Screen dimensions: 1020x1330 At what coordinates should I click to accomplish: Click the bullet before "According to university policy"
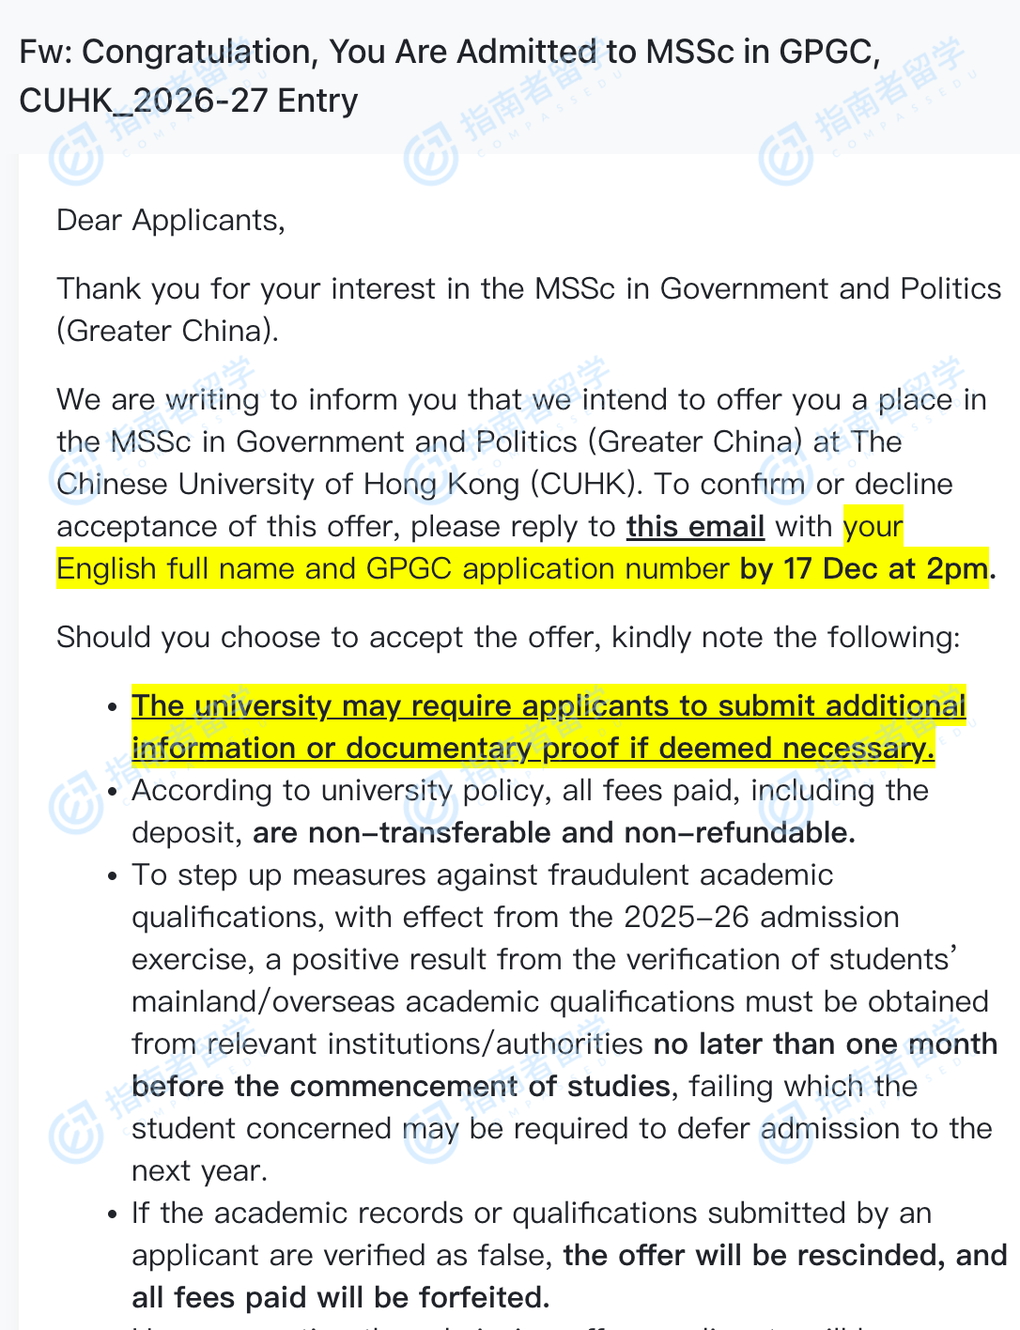point(113,792)
